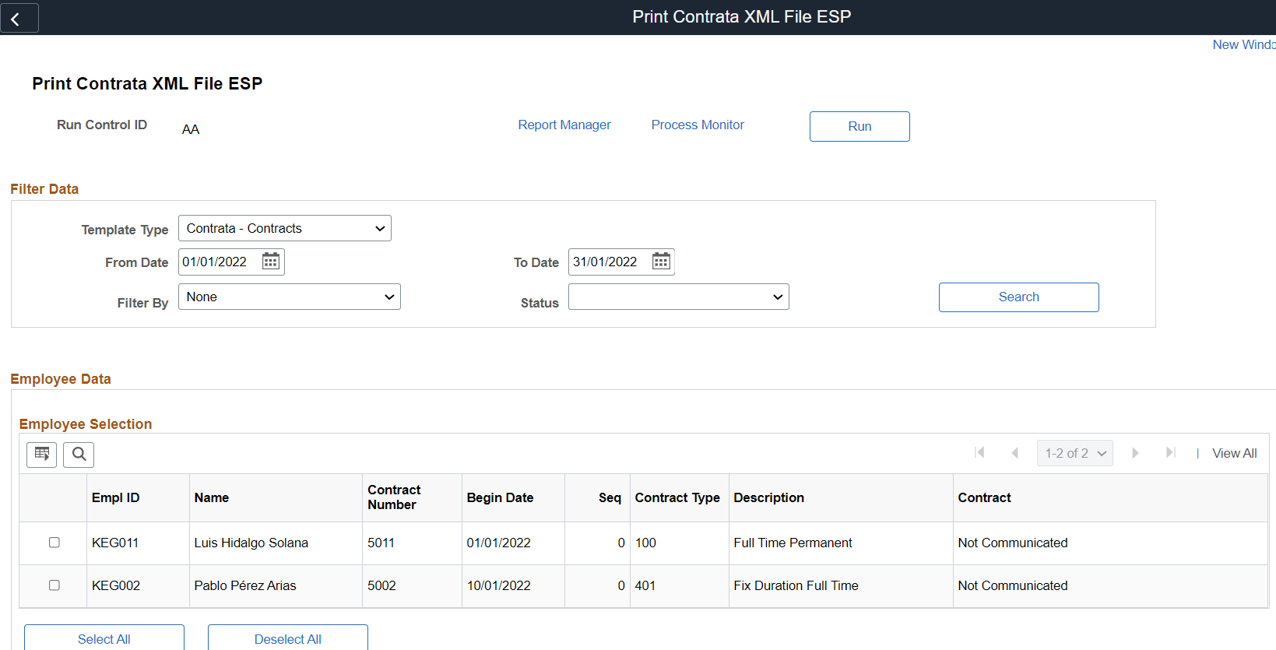
Task: Click contract number 5002 cell
Action: 382,585
